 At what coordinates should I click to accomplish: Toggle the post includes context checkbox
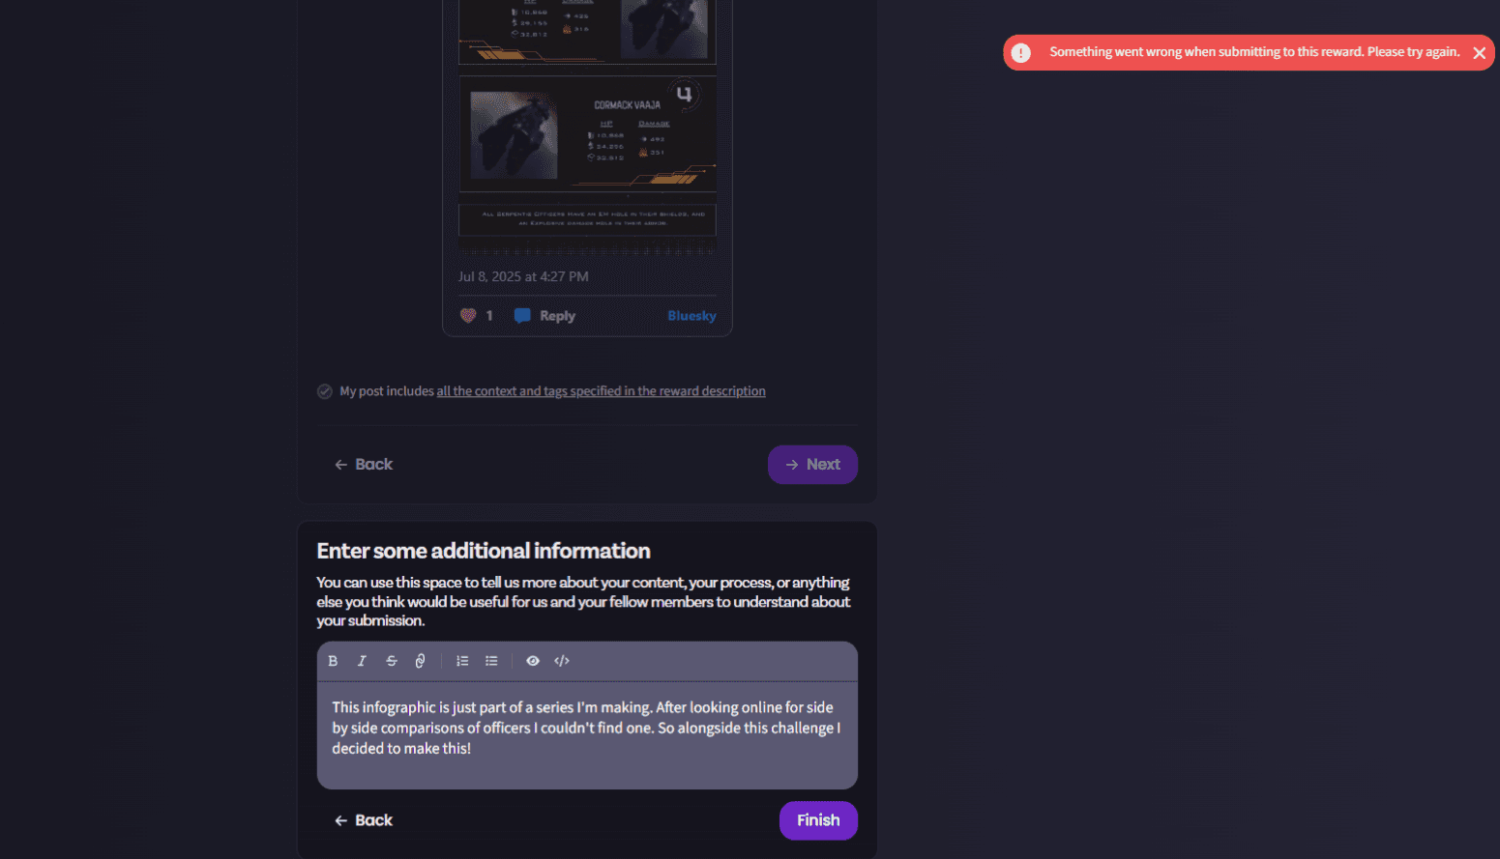[325, 391]
